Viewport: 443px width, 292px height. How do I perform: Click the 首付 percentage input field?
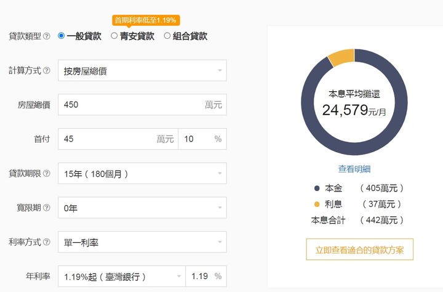click(x=196, y=139)
